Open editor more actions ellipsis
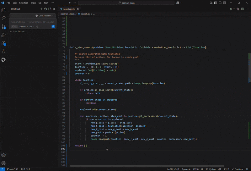Viewport: 251px width, 171px height. [247, 9]
